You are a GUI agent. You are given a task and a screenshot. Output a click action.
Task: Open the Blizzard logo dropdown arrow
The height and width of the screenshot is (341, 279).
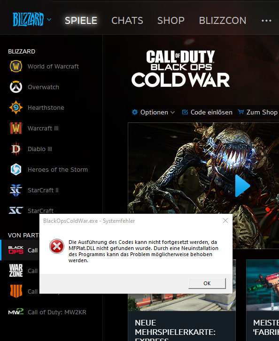tap(49, 20)
